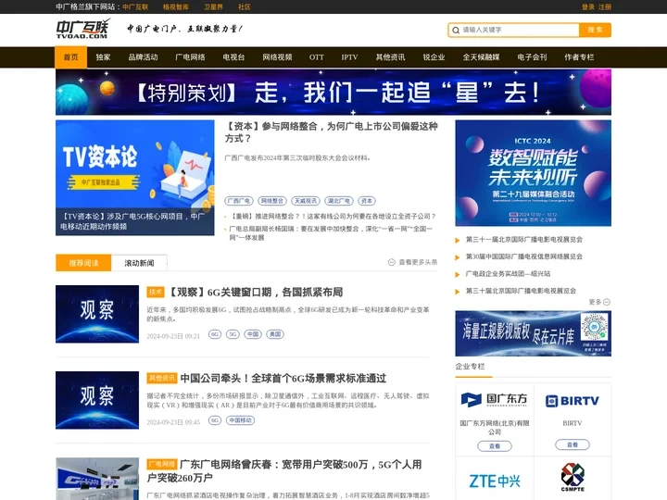Click the arrow bullet before 广电政企业务实战团—绍兴站
The width and height of the screenshot is (667, 500).
458,274
